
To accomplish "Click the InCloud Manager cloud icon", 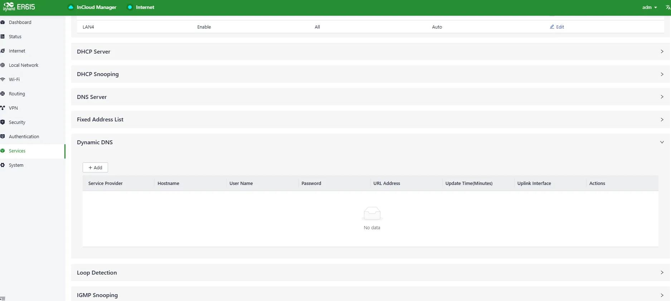I will 71,7.
